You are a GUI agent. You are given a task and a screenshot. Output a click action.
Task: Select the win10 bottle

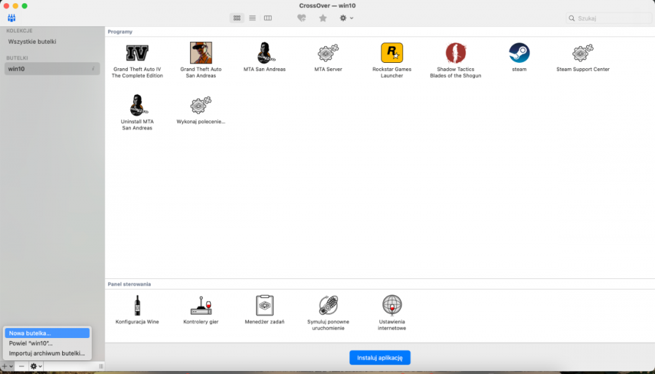52,69
